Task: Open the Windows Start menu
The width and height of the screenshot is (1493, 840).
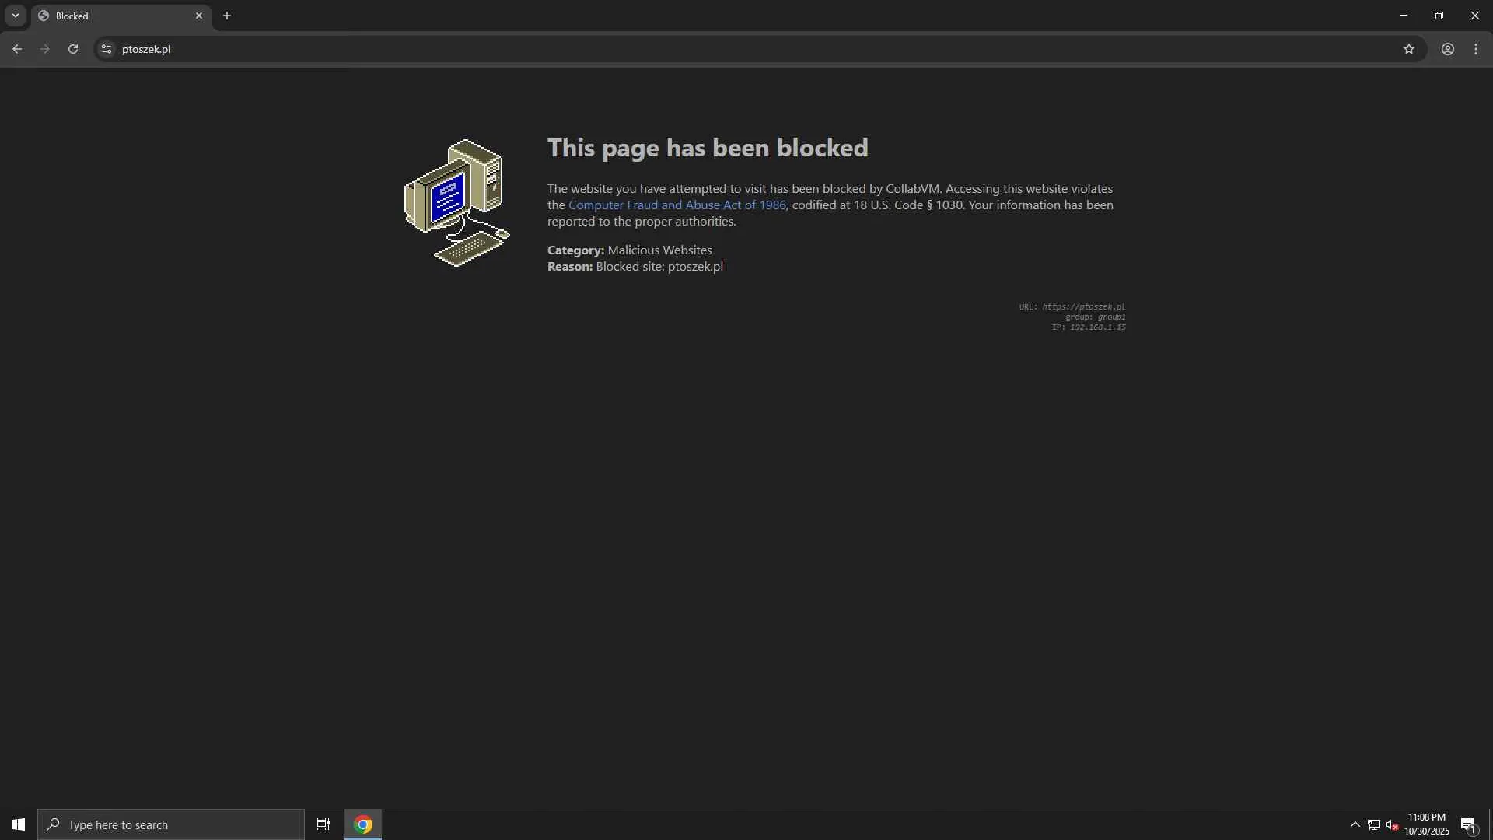Action: click(19, 824)
